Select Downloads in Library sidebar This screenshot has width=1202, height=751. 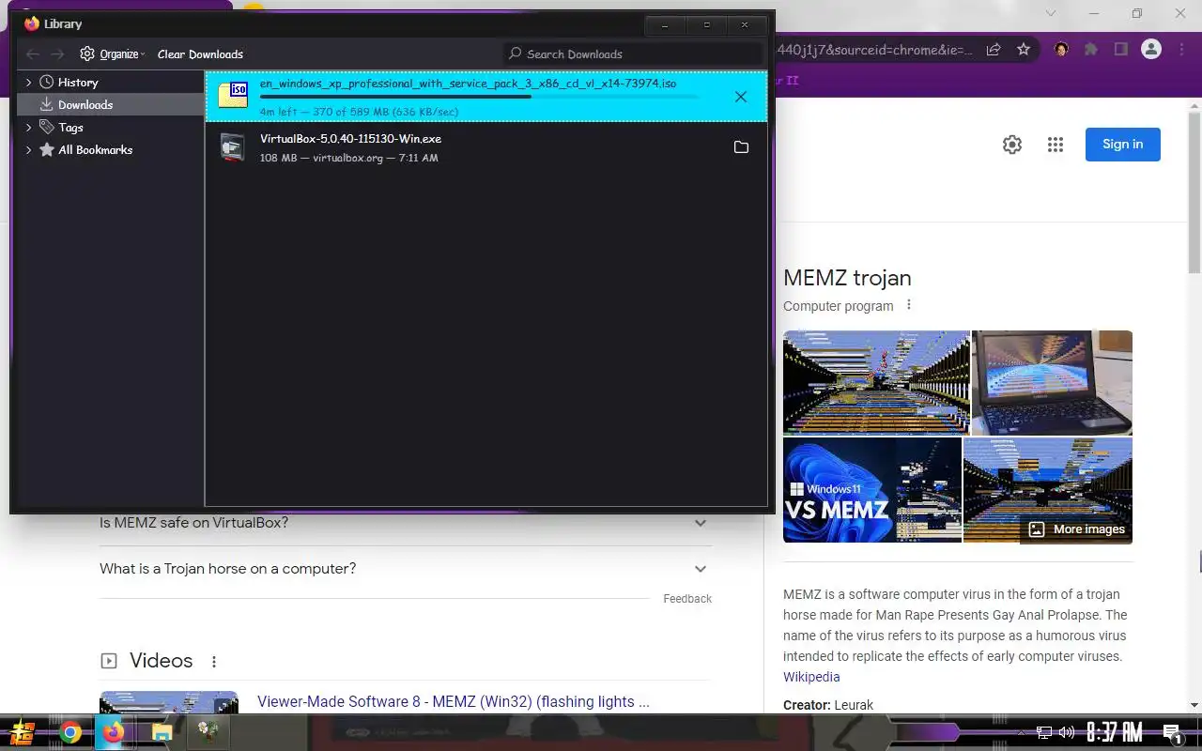(111, 105)
